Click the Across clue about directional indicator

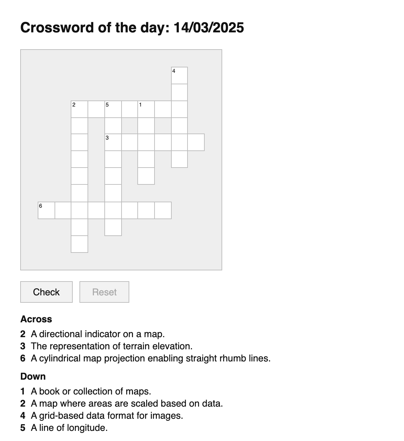pyautogui.click(x=98, y=334)
